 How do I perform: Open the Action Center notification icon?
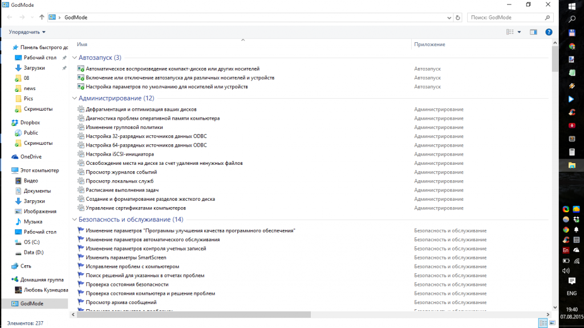point(571,282)
